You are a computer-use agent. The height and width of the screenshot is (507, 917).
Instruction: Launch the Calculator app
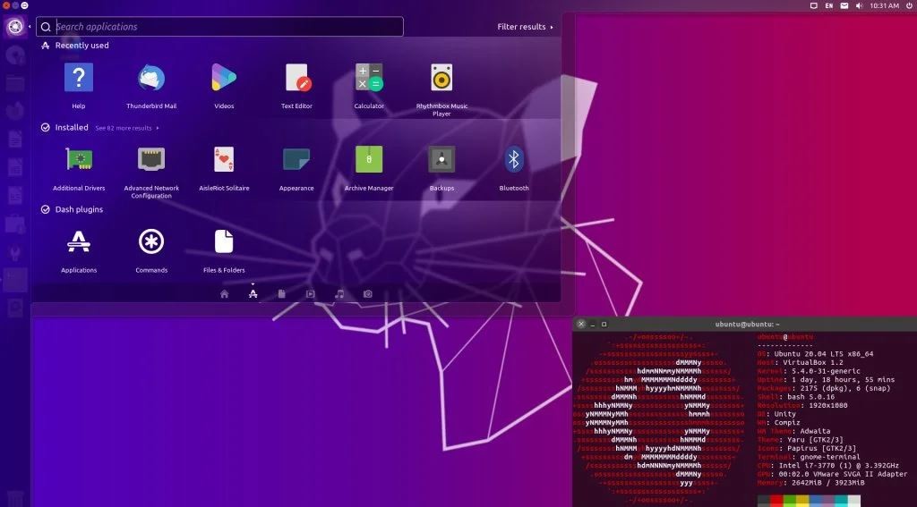369,79
